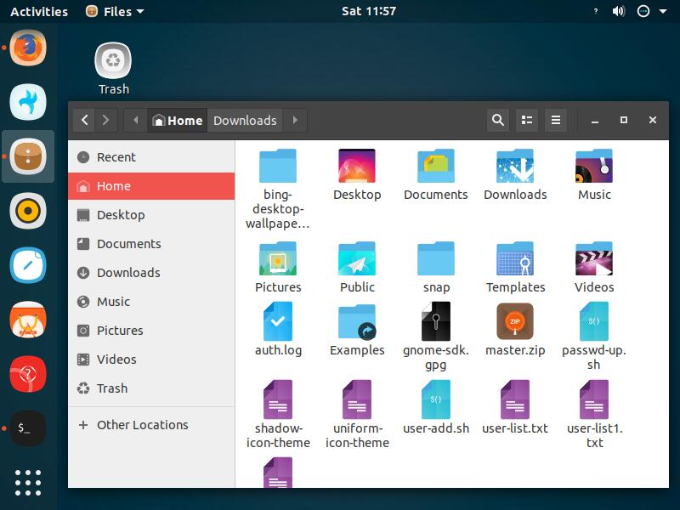Image resolution: width=680 pixels, height=510 pixels.
Task: Select Documents in the sidebar
Action: pyautogui.click(x=151, y=244)
